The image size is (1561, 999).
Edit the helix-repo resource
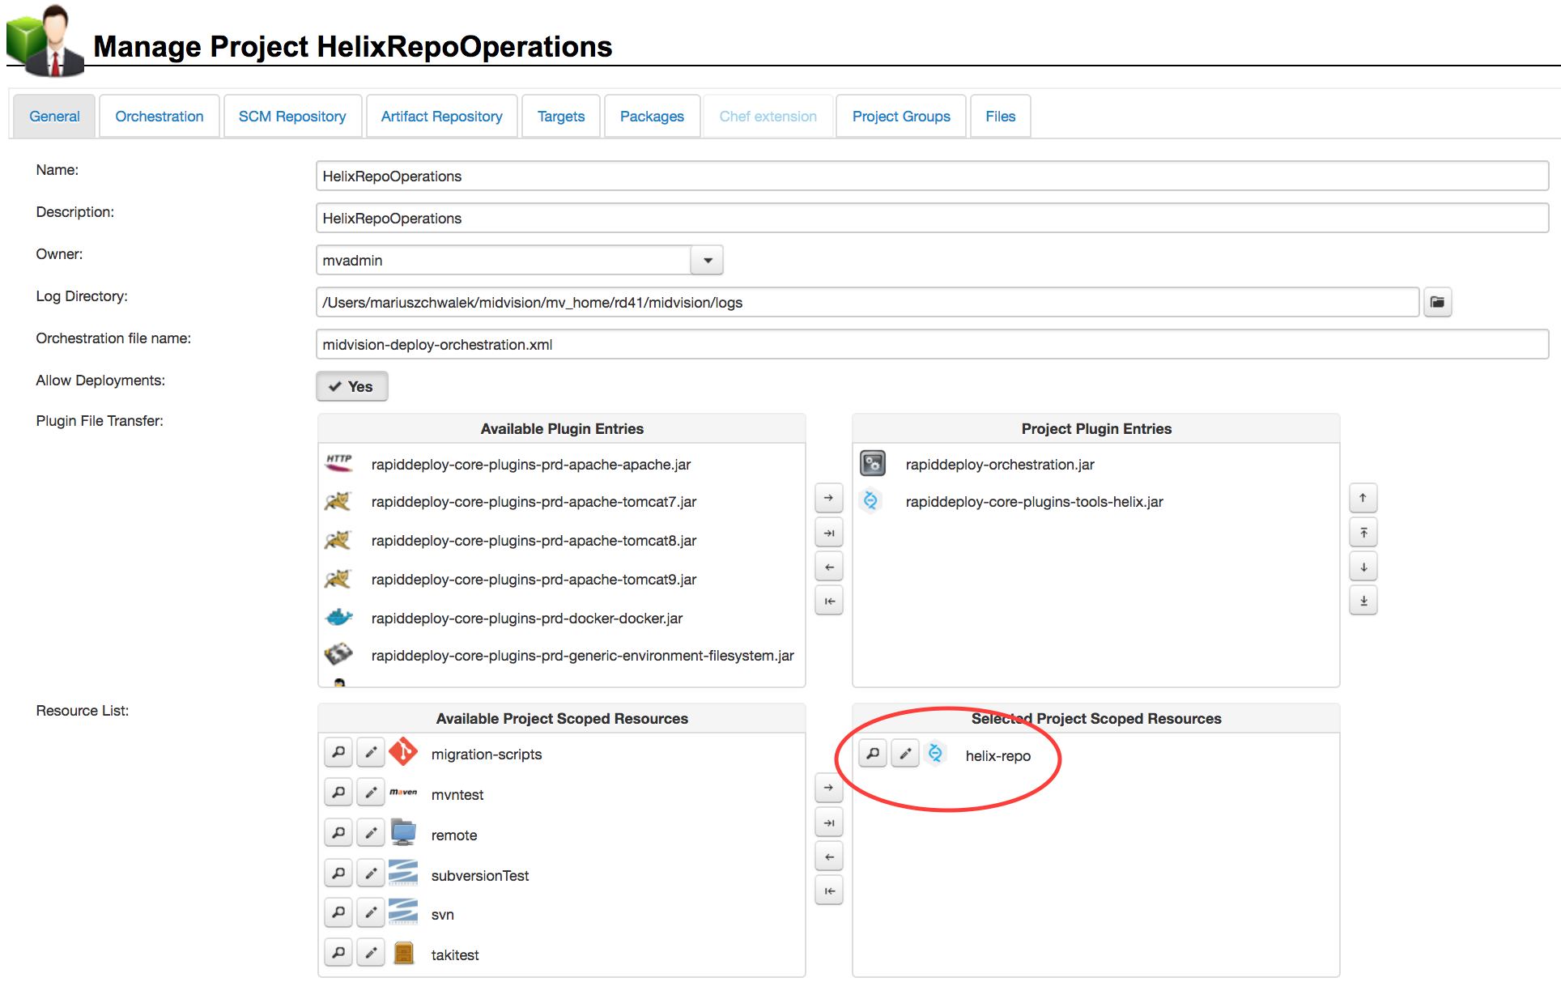point(905,754)
